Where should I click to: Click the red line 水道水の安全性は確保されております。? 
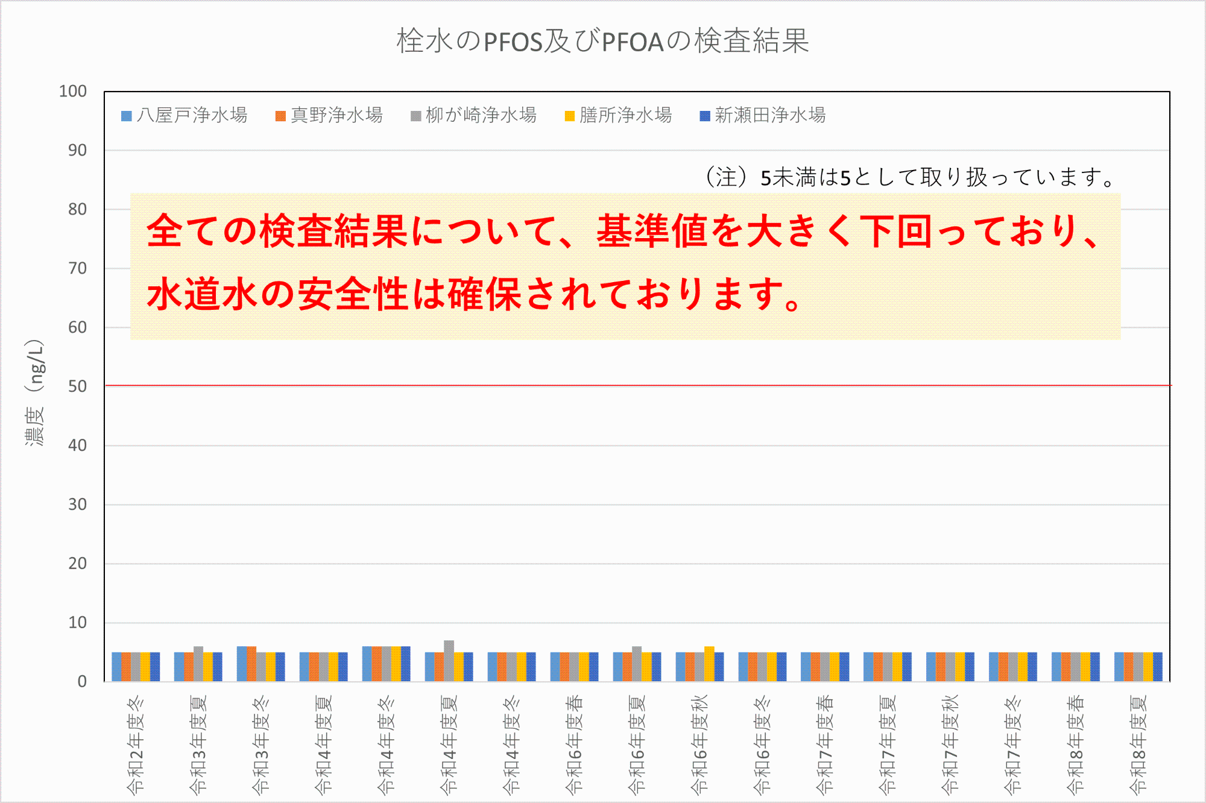(x=475, y=294)
